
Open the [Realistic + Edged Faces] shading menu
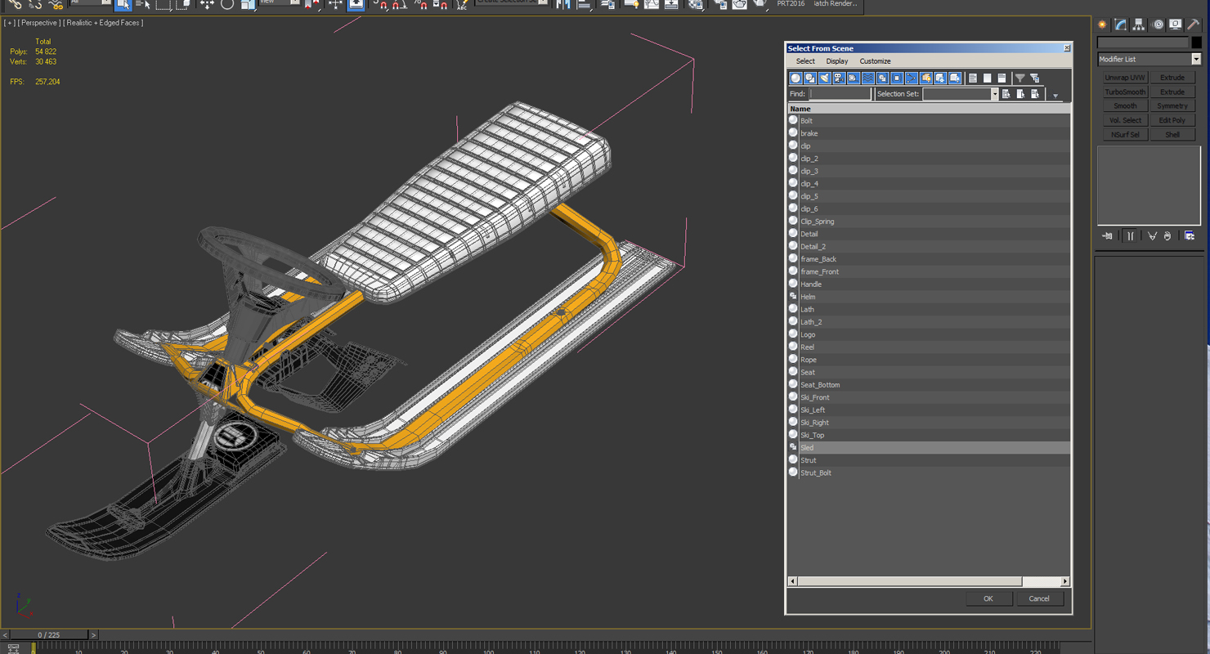click(103, 23)
